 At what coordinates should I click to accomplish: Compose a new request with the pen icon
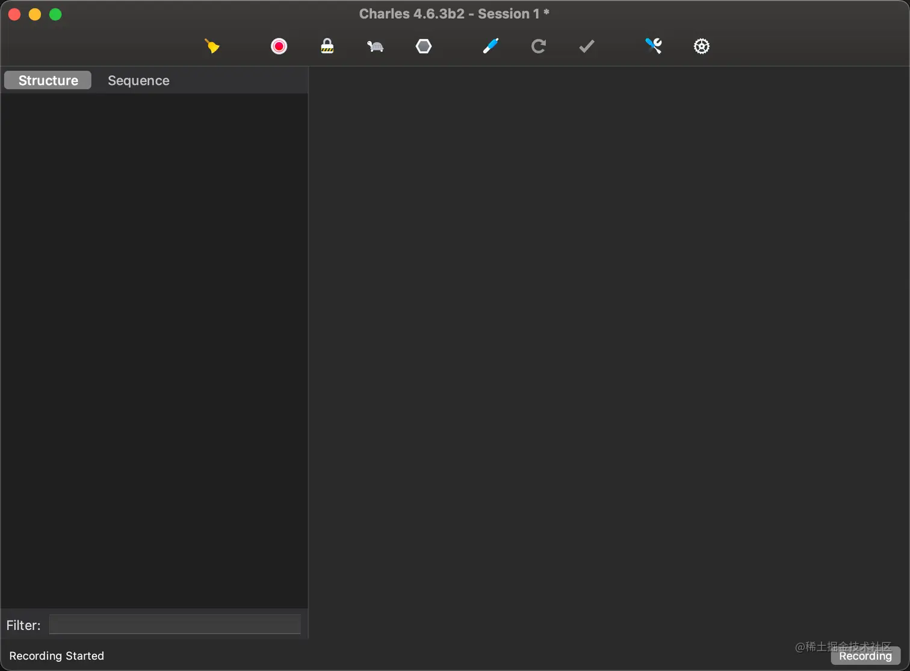491,46
